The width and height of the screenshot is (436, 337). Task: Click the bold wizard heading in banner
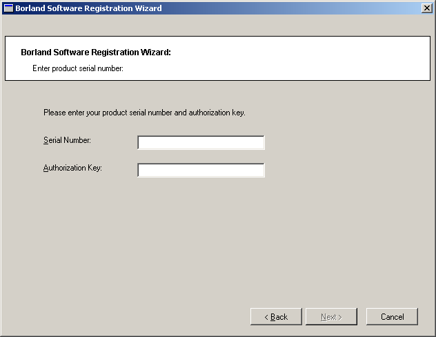click(95, 52)
